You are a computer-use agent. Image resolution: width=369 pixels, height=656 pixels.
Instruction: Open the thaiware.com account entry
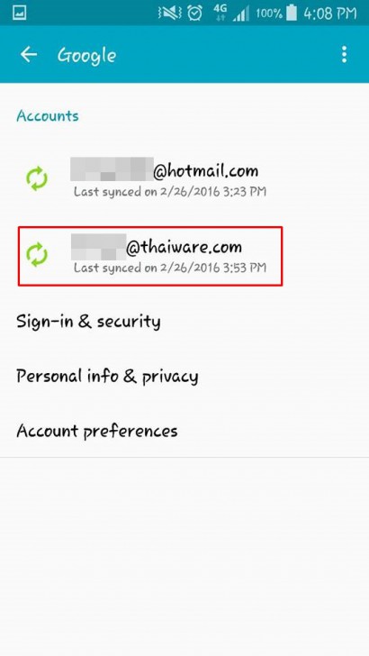coord(150,256)
